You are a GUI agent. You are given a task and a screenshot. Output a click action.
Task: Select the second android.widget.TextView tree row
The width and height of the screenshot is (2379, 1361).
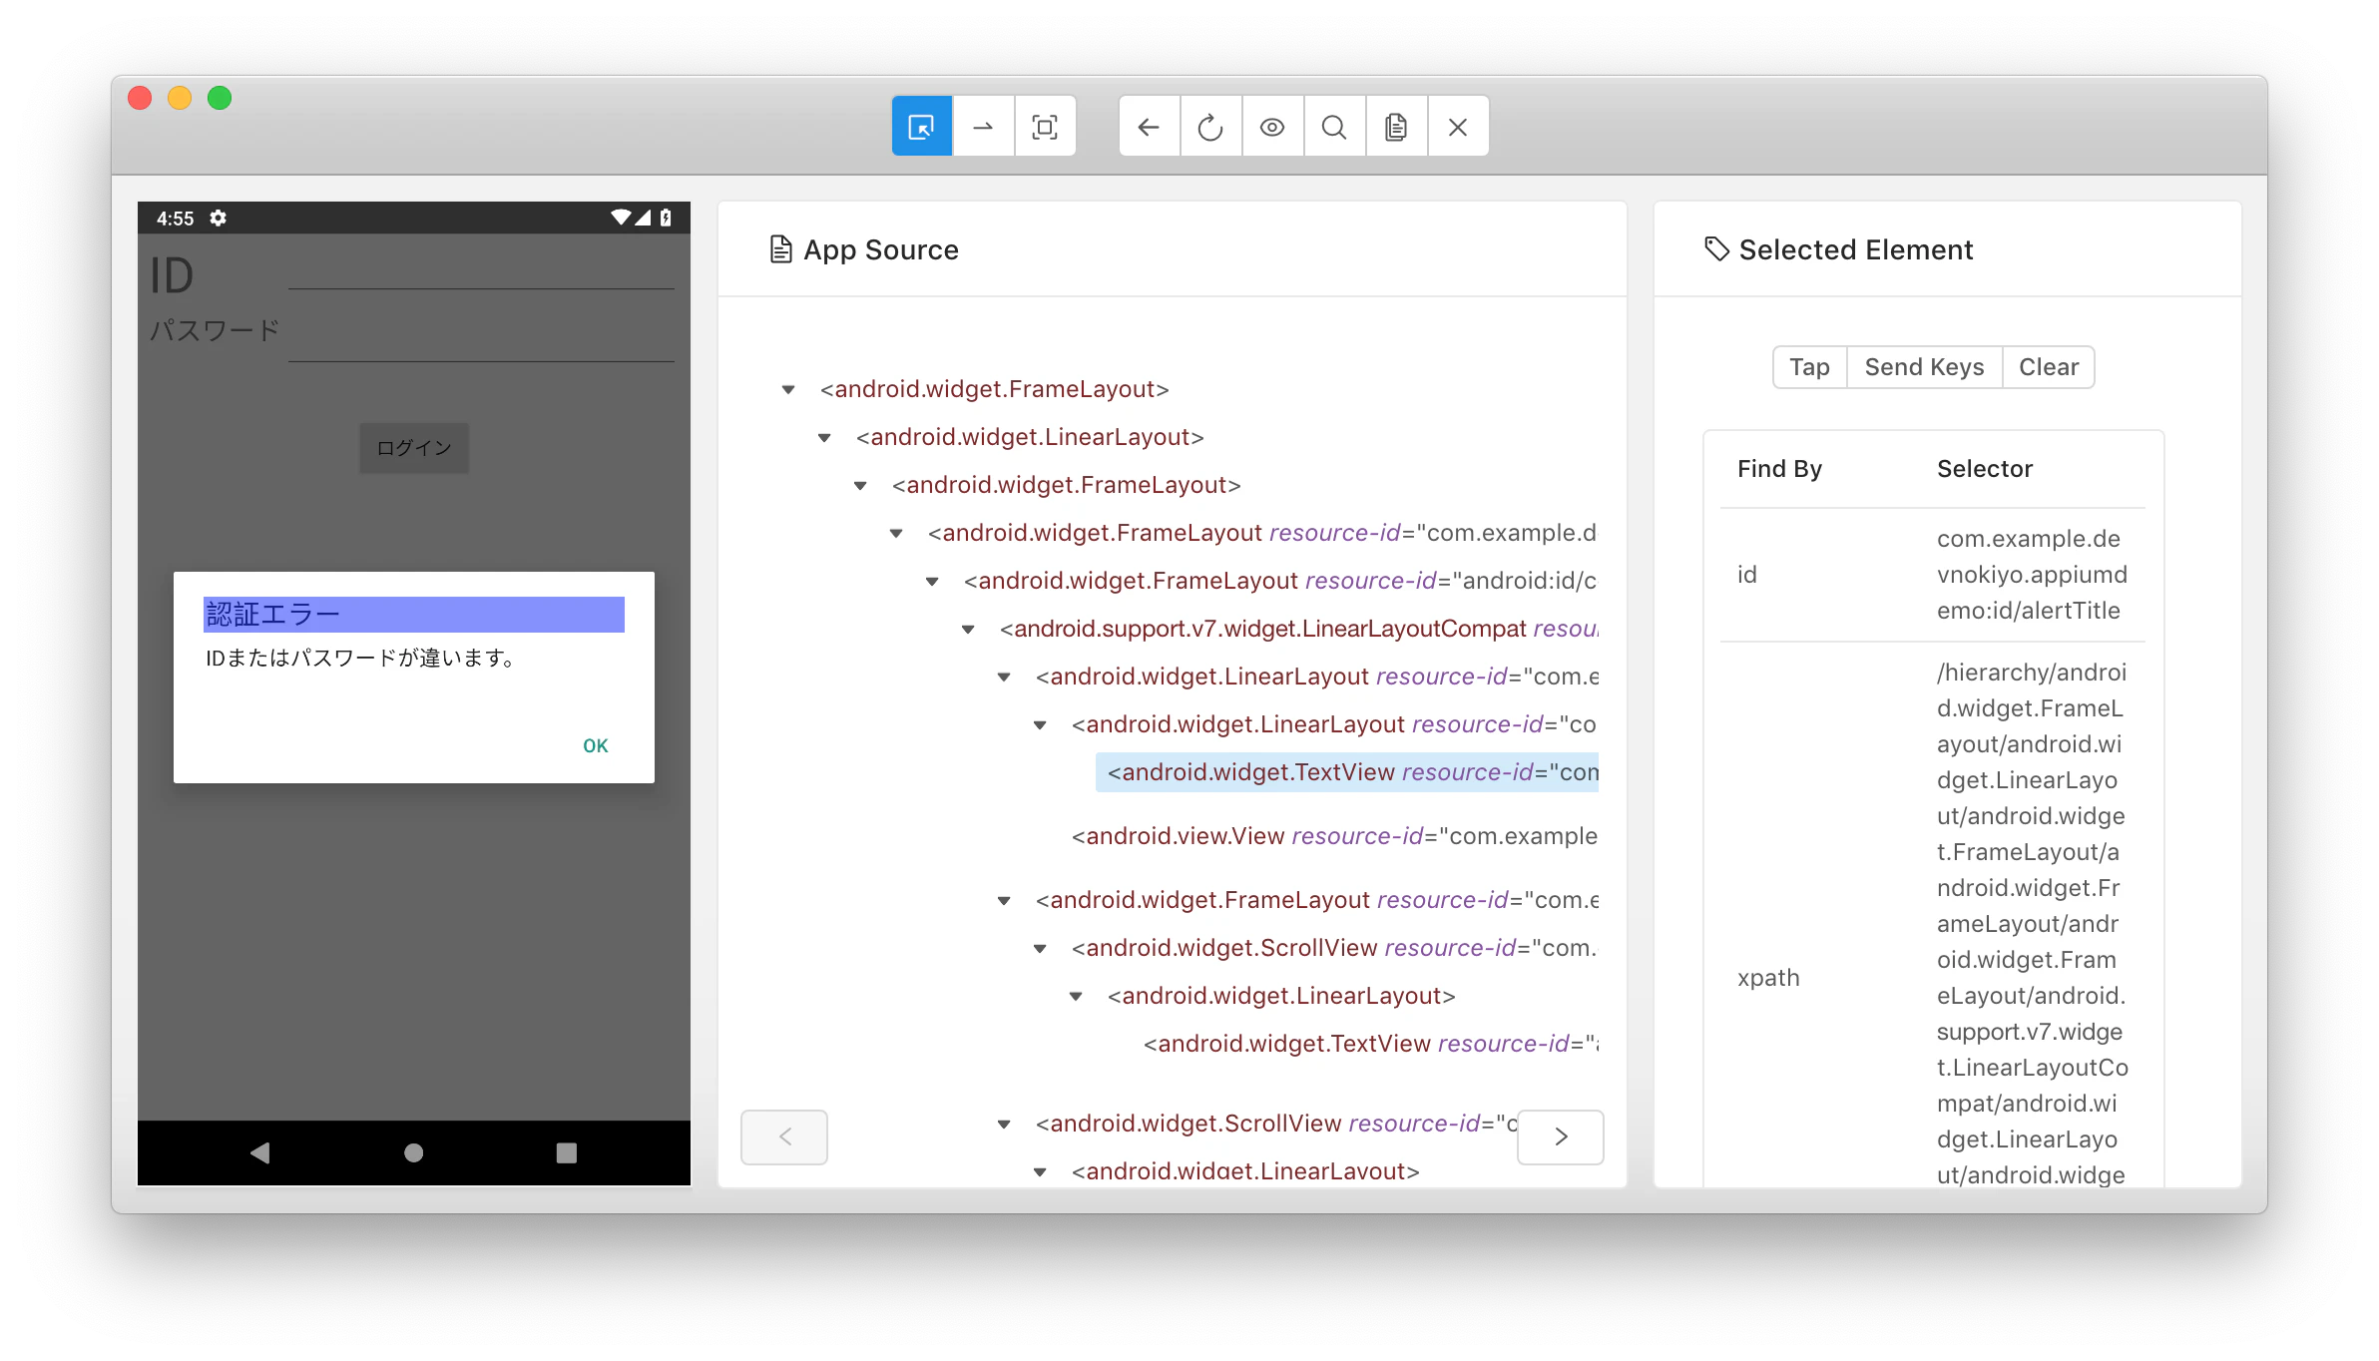pos(1371,1044)
